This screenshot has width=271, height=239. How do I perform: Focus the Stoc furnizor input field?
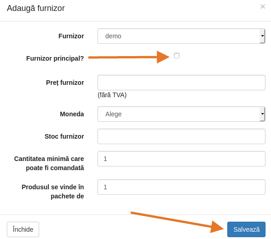pos(181,136)
